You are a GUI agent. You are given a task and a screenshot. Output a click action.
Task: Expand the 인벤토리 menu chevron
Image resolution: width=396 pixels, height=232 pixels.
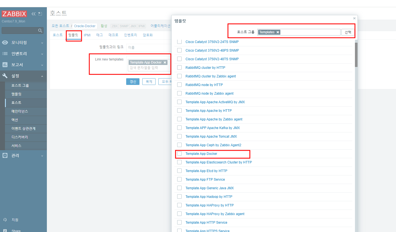(x=42, y=54)
